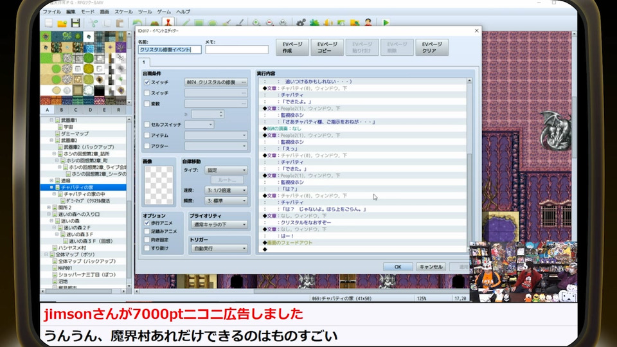The width and height of the screenshot is (617, 347).
Task: Select the Pencil drawing tool
Action: pyautogui.click(x=186, y=23)
